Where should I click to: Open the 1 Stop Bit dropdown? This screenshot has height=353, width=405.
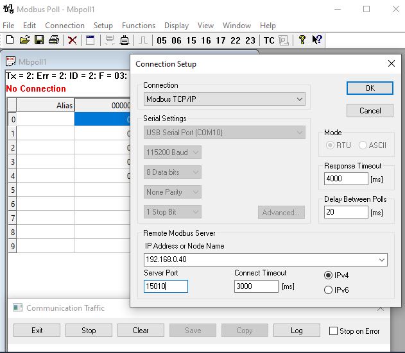(x=172, y=211)
